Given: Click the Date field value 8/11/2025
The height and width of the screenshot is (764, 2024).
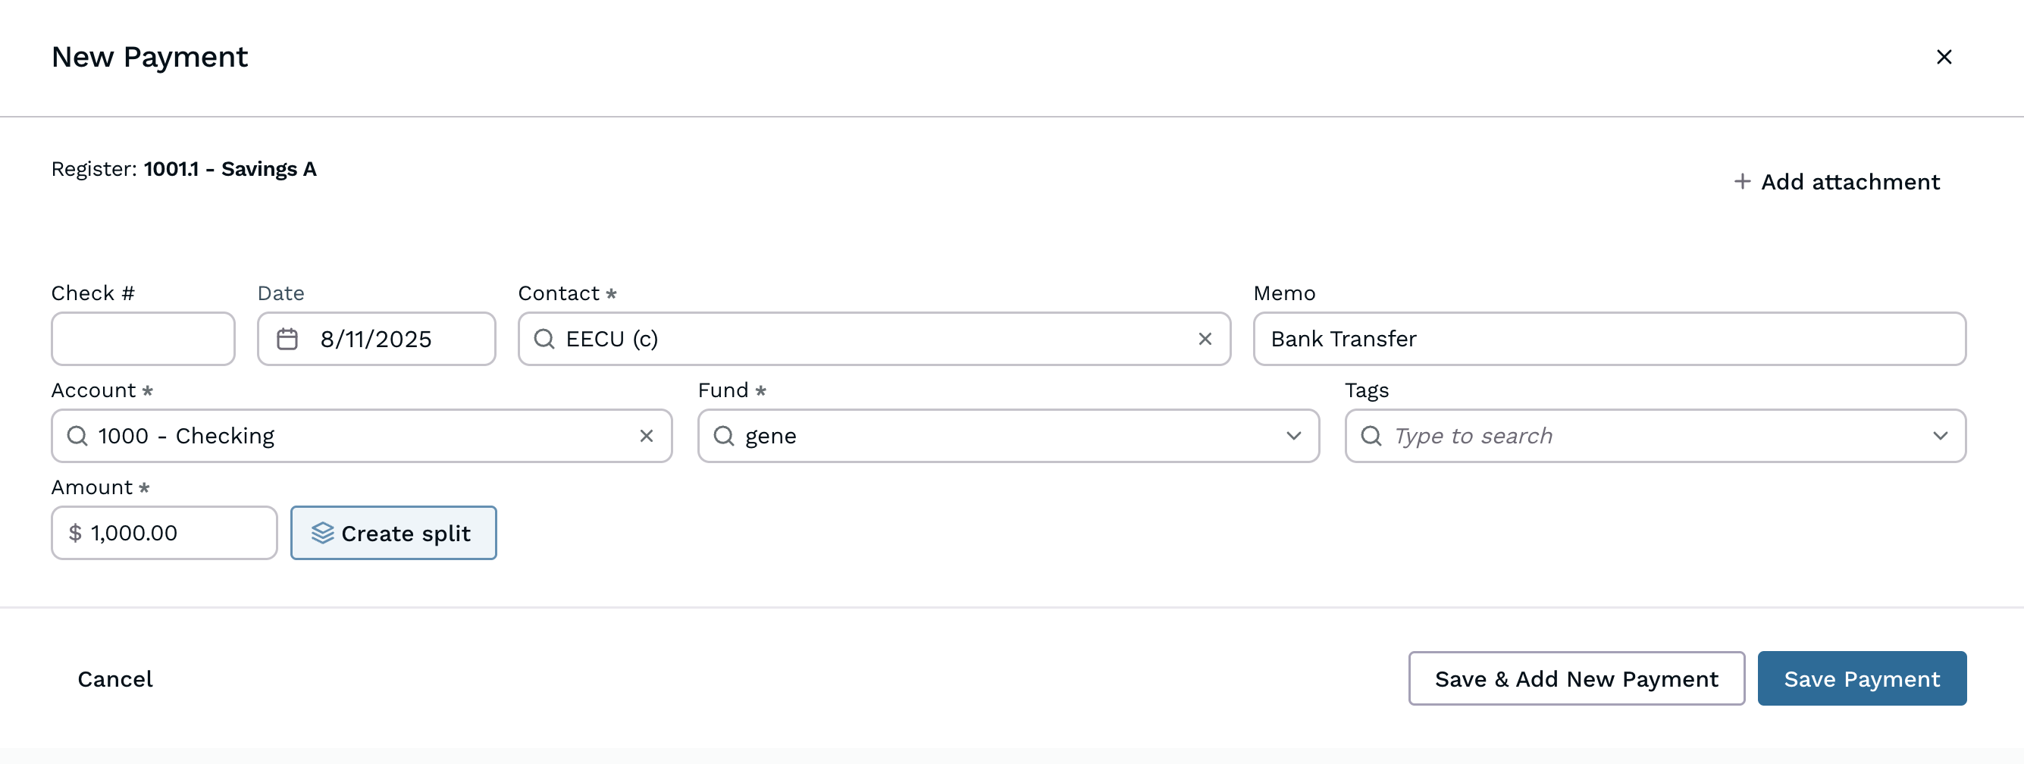Looking at the screenshot, I should tap(376, 340).
